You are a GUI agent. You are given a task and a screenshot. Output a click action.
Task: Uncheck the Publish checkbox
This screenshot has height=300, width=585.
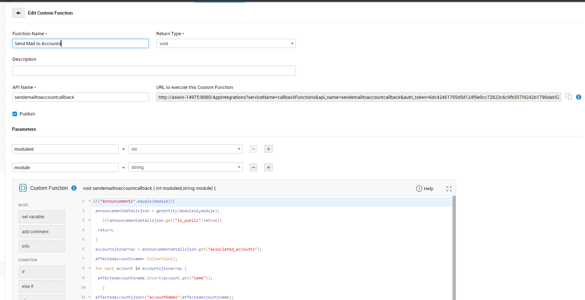coord(15,114)
